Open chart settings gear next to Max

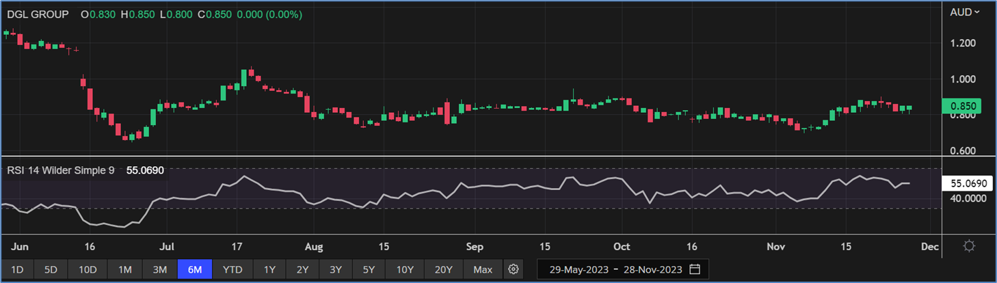click(x=514, y=269)
